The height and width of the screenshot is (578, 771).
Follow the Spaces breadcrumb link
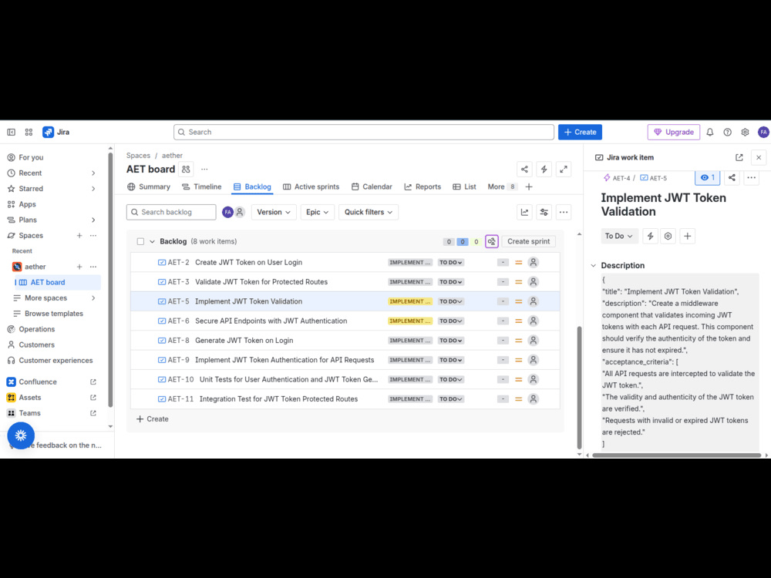pos(138,156)
